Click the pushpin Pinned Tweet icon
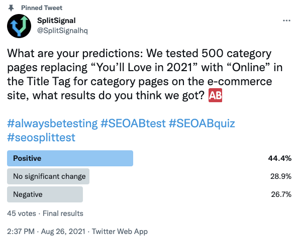Image resolution: width=298 pixels, height=241 pixels. click(11, 8)
